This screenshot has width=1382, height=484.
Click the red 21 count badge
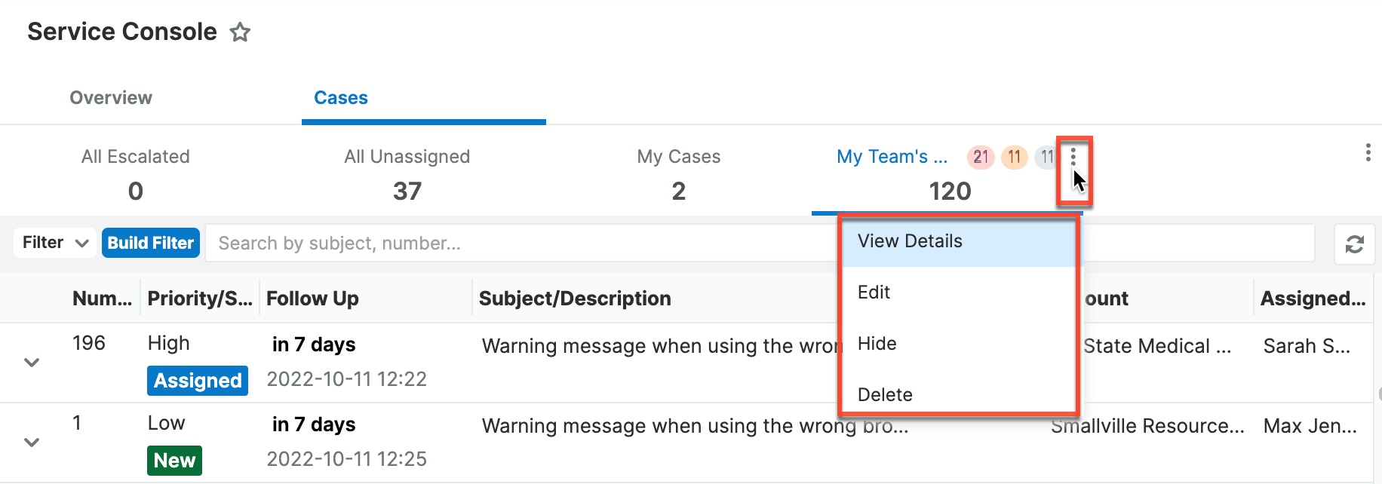point(980,157)
